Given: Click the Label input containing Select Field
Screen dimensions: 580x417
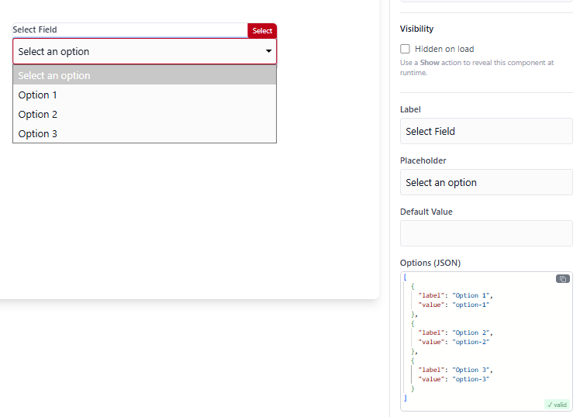Looking at the screenshot, I should pos(486,131).
